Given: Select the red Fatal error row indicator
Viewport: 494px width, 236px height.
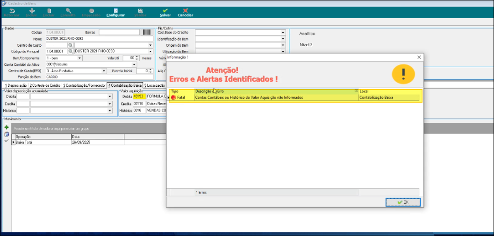Looking at the screenshot, I should coord(173,98).
